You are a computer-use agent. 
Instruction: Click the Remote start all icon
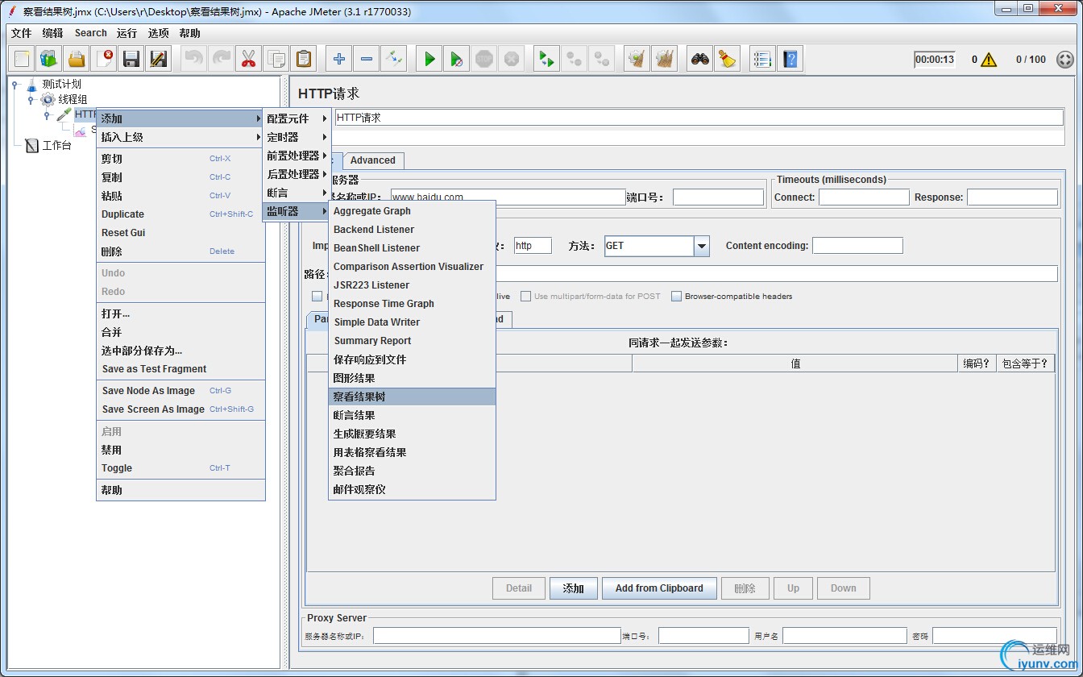click(547, 59)
